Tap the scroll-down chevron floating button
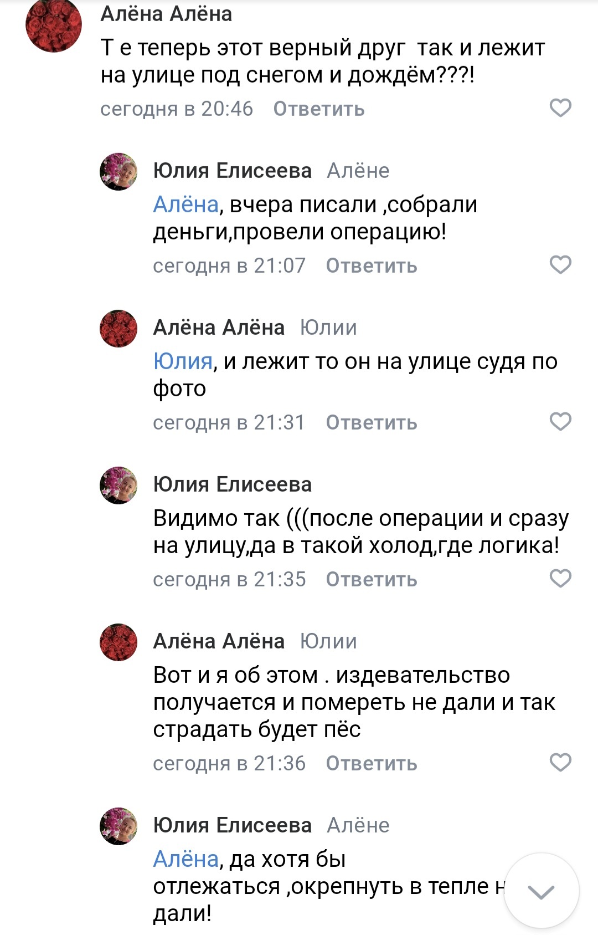This screenshot has width=598, height=935. coord(541,891)
